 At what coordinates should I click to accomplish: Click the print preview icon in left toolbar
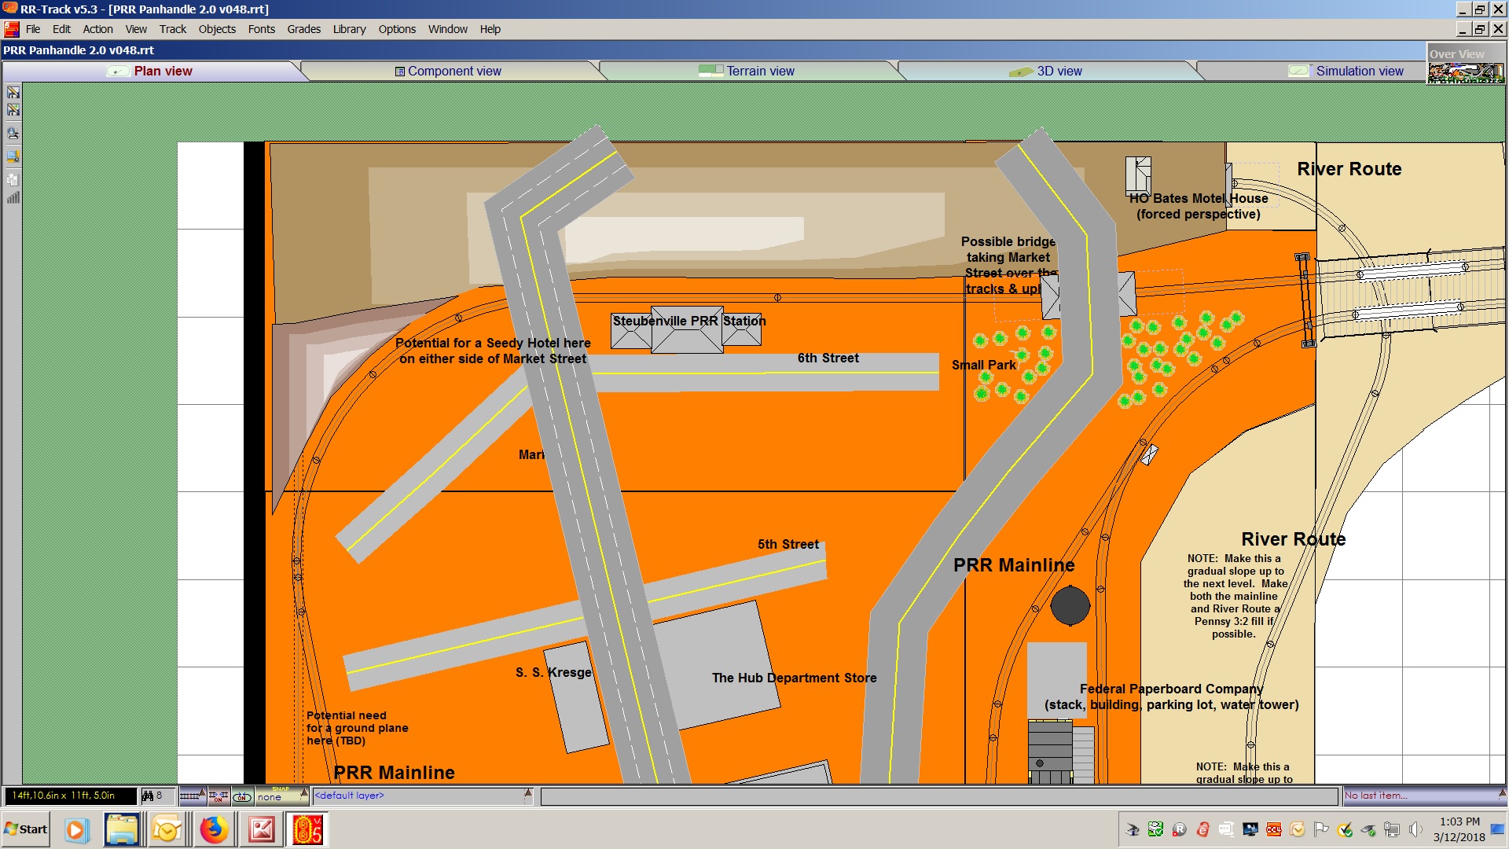click(13, 133)
